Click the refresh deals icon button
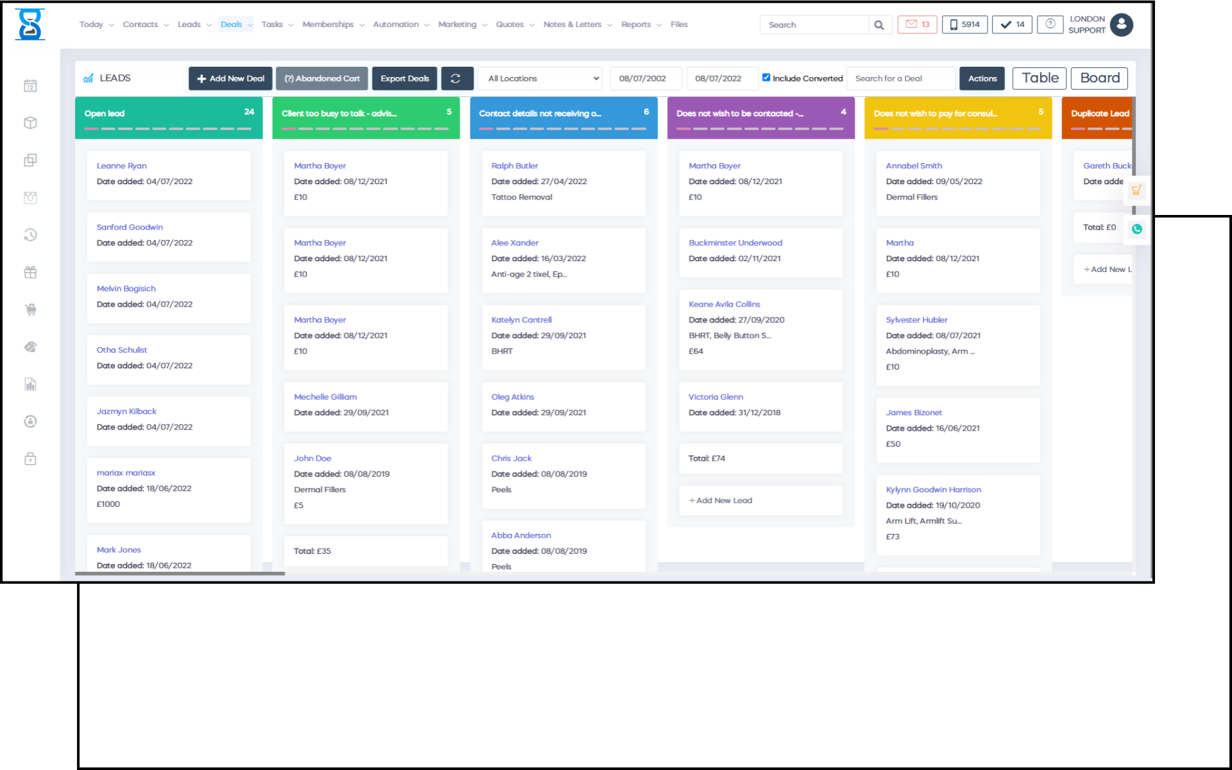Screen dimensions: 1232x770 point(456,78)
